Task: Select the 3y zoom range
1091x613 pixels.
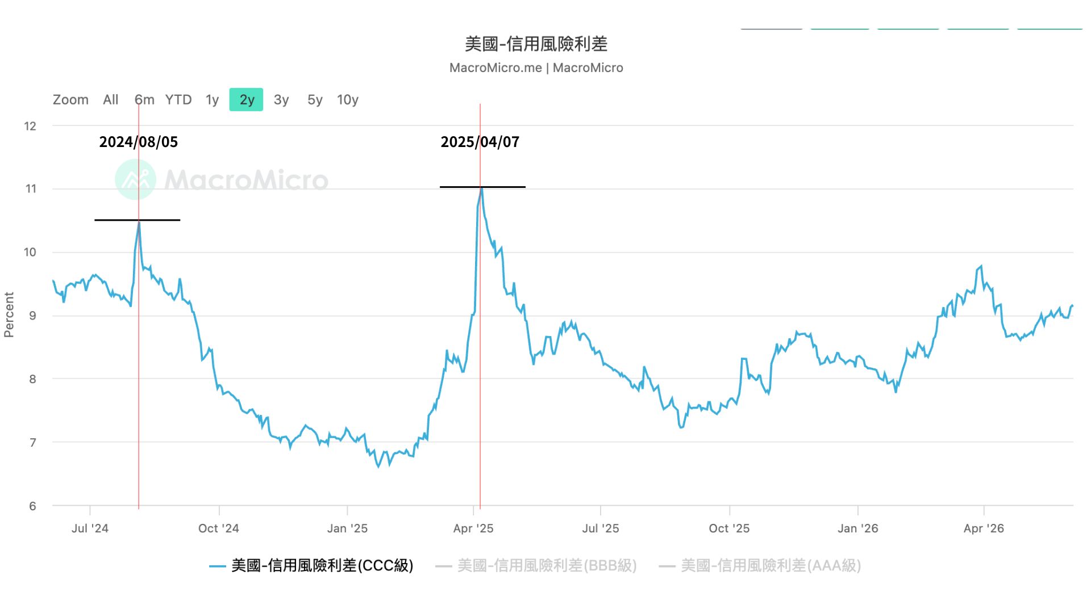Action: (x=281, y=100)
